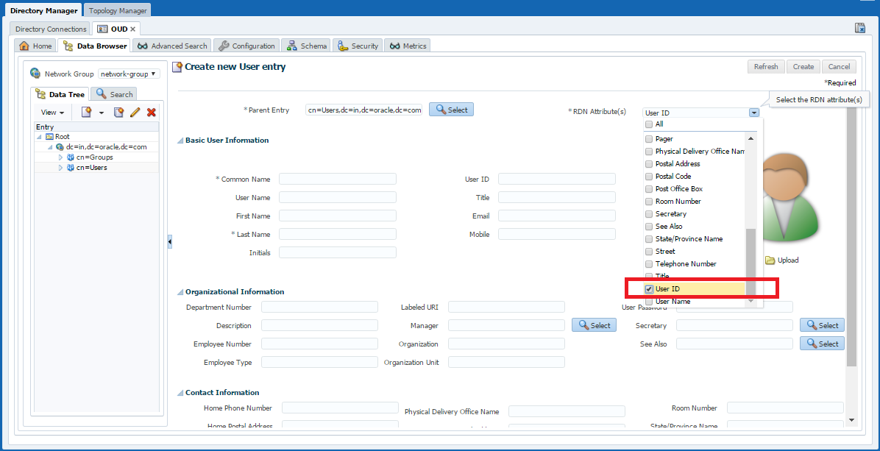Click the form scroll-down arrow at the bottom right
The width and height of the screenshot is (880, 451).
[x=851, y=420]
